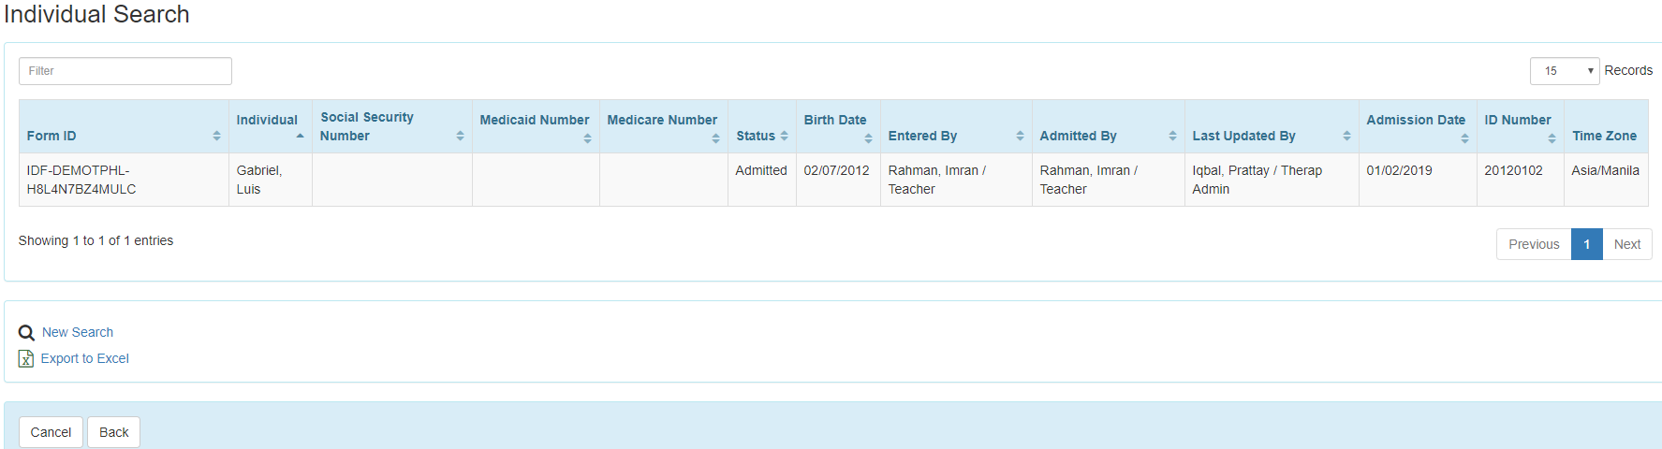Click the Entered By sort arrows
This screenshot has width=1662, height=449.
(x=1020, y=136)
